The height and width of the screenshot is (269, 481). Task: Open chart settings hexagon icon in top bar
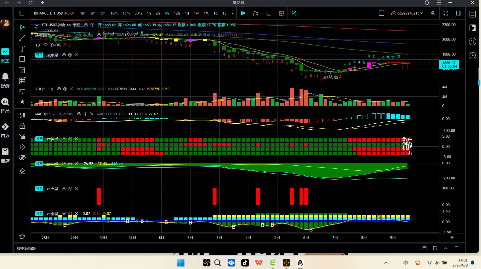click(x=433, y=13)
